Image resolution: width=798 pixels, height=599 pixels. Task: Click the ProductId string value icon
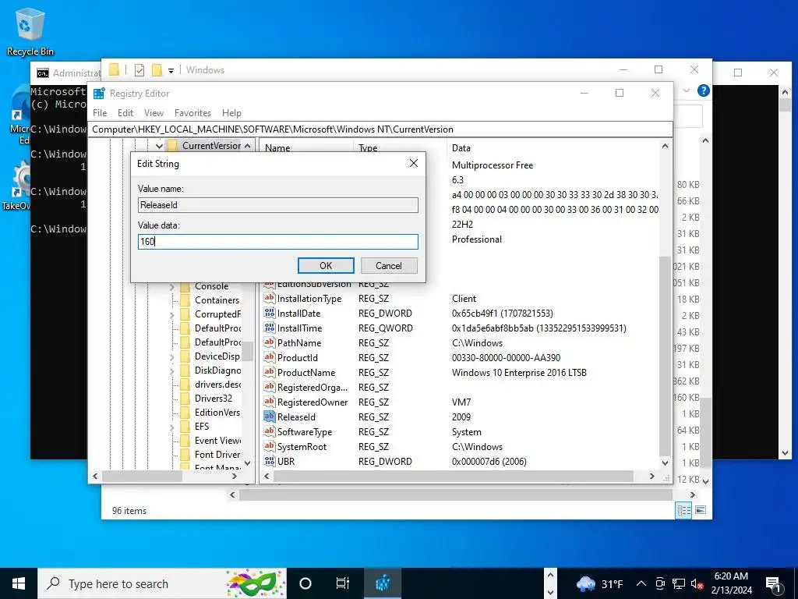[269, 357]
